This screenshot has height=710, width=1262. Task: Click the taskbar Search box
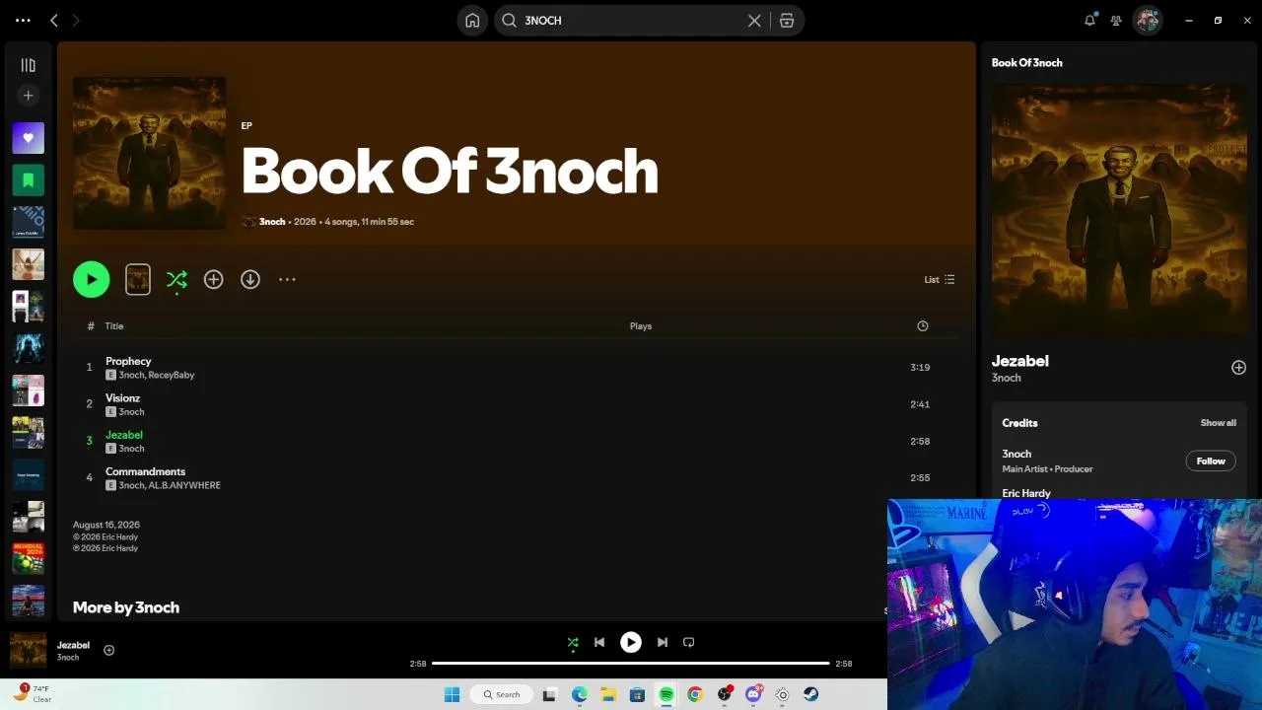[x=502, y=695]
